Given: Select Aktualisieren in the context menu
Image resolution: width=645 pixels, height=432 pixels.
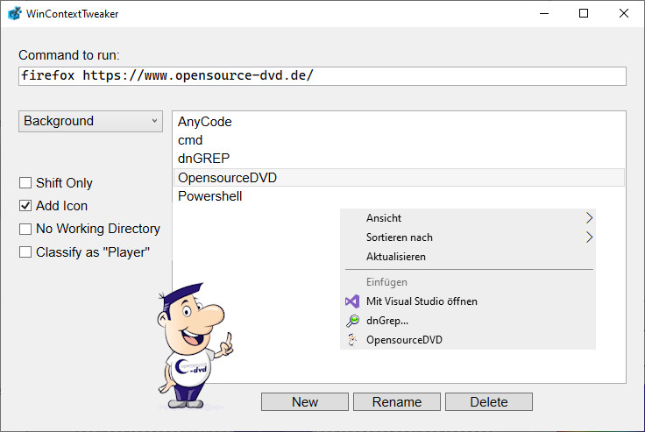Looking at the screenshot, I should (396, 257).
